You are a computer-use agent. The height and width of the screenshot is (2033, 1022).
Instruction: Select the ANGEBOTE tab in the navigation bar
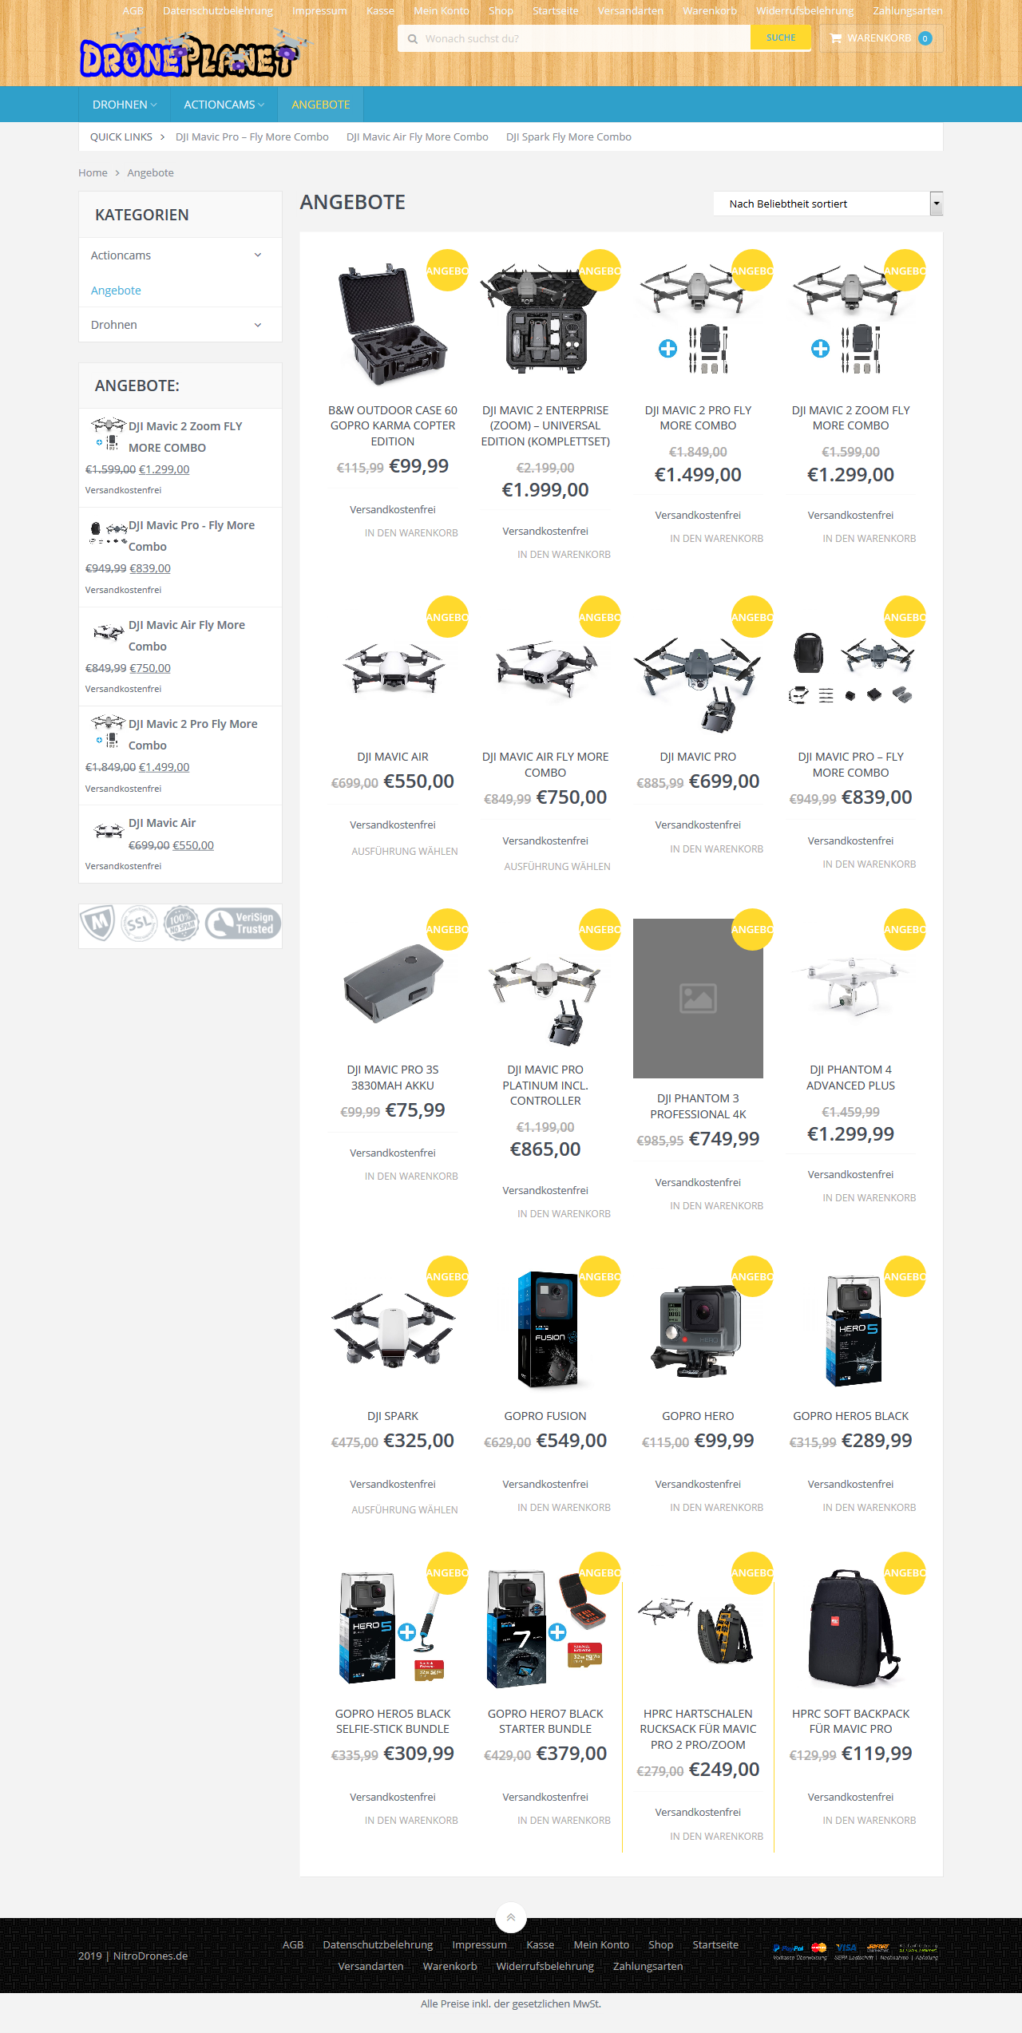tap(321, 105)
